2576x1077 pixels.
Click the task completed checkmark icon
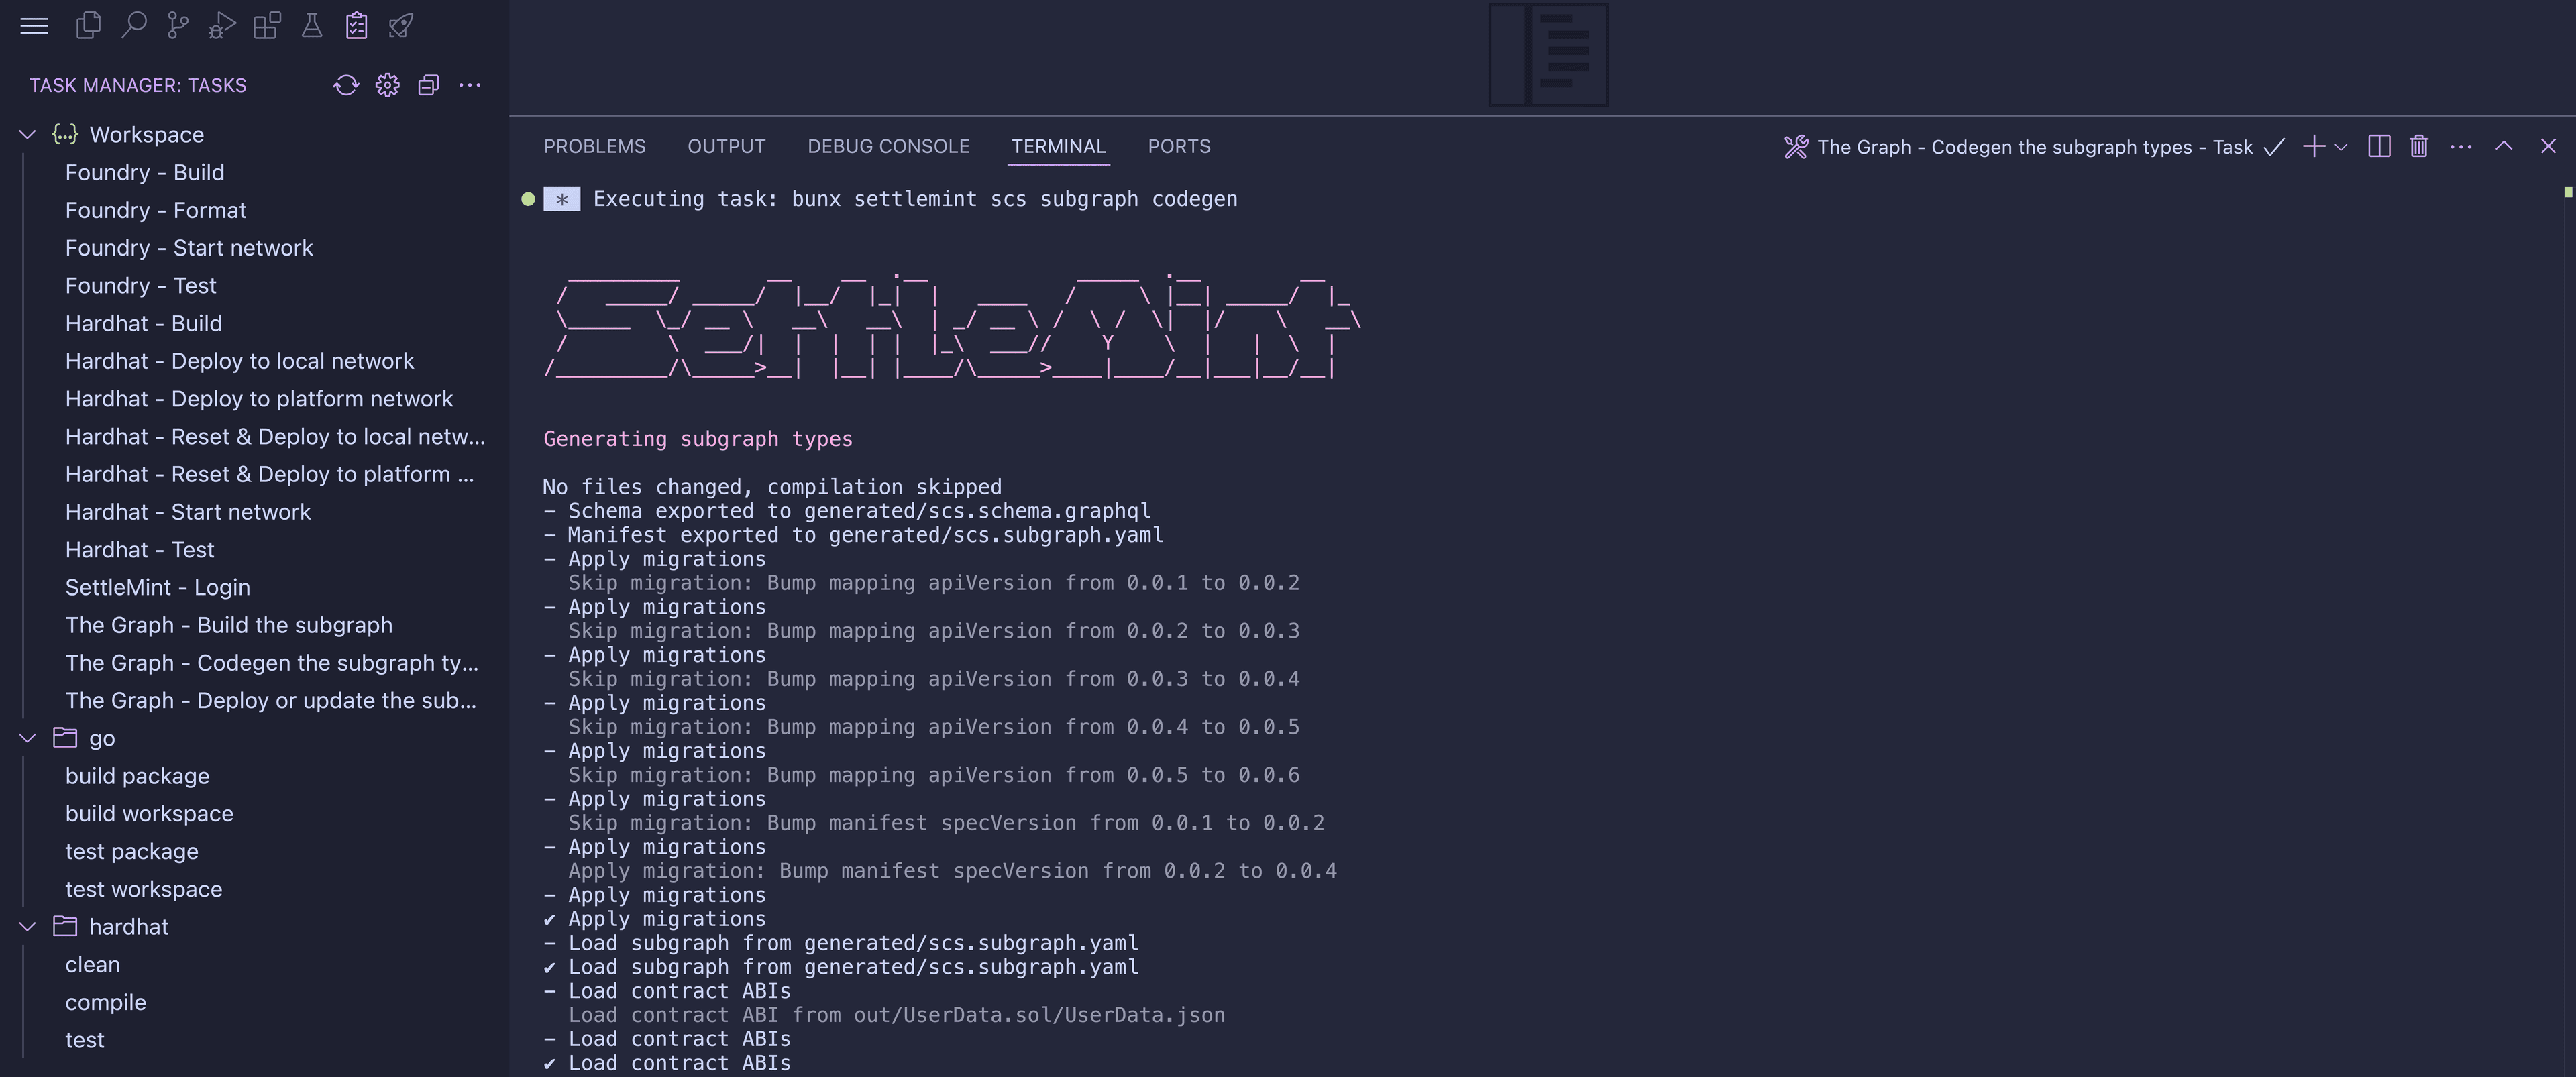pyautogui.click(x=2274, y=147)
